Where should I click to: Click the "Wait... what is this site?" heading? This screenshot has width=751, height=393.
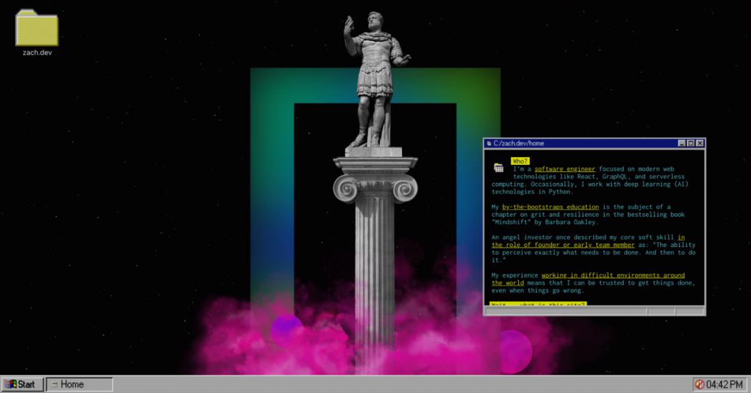click(539, 304)
